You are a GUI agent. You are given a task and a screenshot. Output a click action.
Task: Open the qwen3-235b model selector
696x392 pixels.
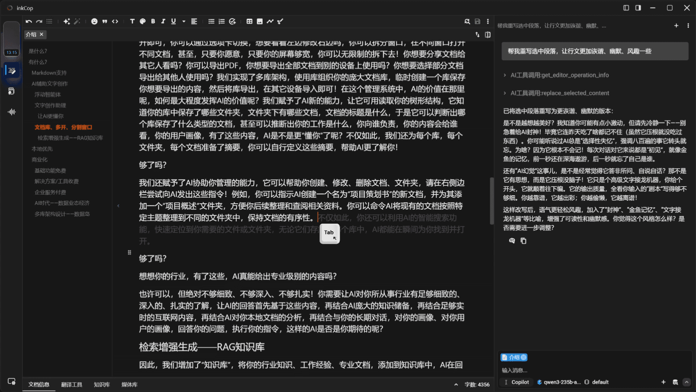560,382
